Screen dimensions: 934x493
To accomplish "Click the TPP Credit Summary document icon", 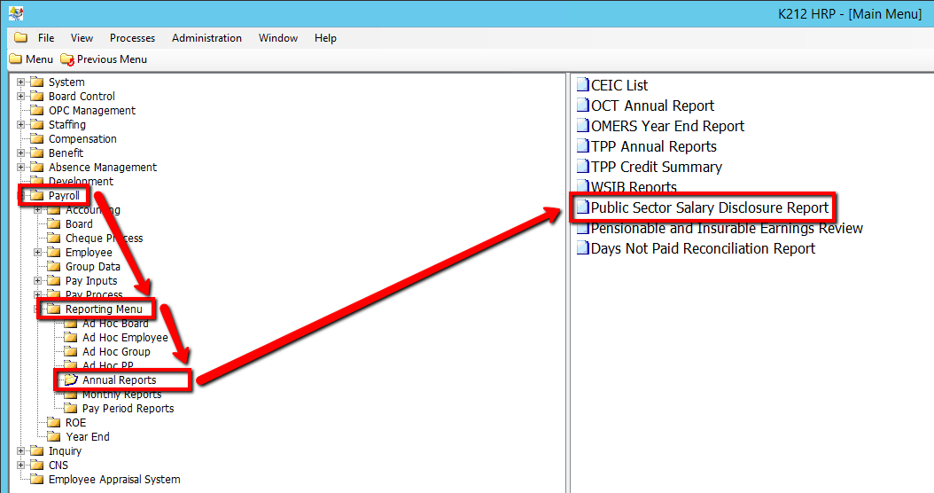I will (582, 167).
